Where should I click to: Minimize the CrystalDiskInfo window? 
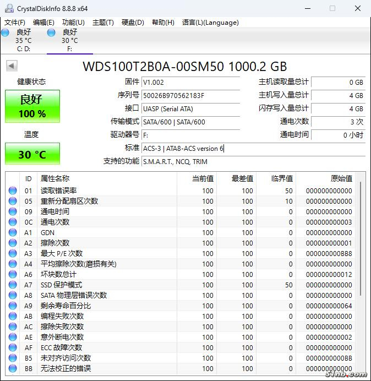(308, 8)
